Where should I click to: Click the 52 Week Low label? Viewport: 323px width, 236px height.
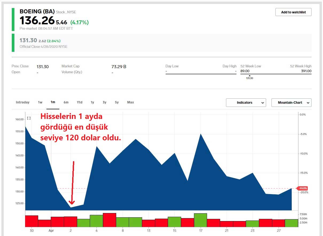pos(251,66)
